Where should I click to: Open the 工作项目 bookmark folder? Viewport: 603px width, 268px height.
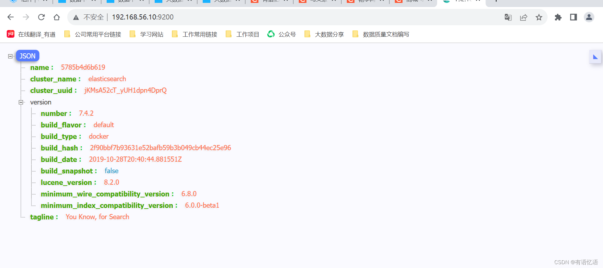242,34
